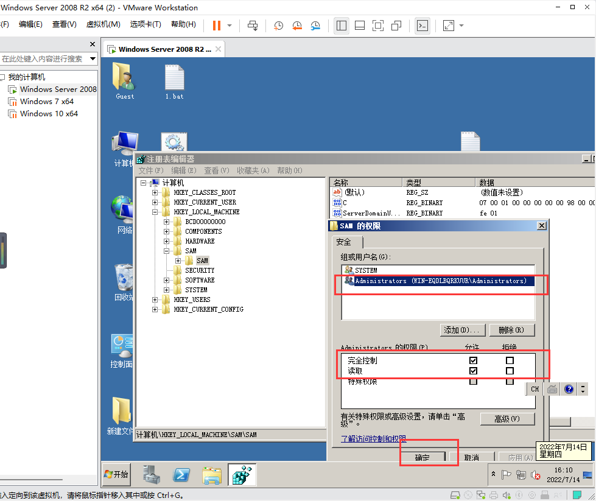
Task: Open the snapshot manager toolbar icon
Action: [315, 26]
